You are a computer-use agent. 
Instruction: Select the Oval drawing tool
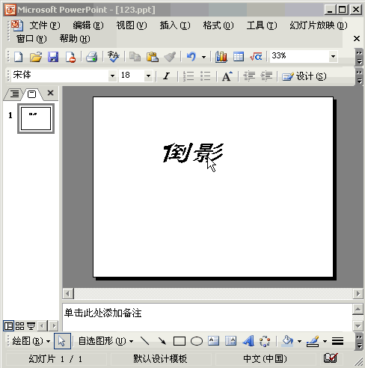click(x=197, y=341)
